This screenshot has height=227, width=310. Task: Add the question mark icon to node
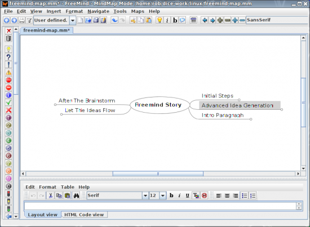pyautogui.click(x=8, y=57)
